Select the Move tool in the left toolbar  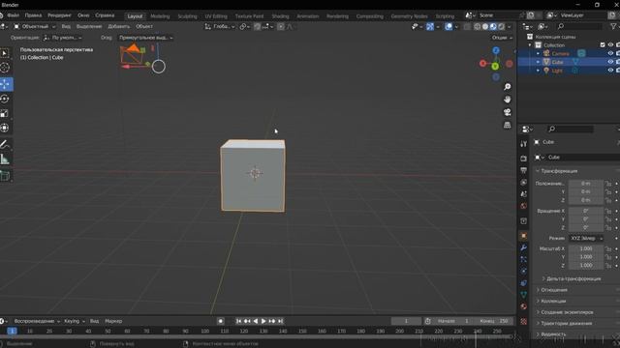click(5, 84)
